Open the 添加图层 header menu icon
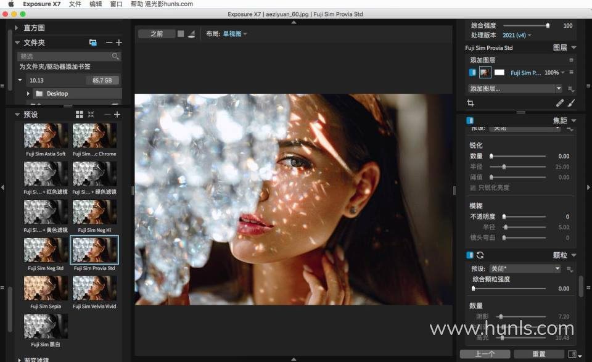 click(x=571, y=60)
